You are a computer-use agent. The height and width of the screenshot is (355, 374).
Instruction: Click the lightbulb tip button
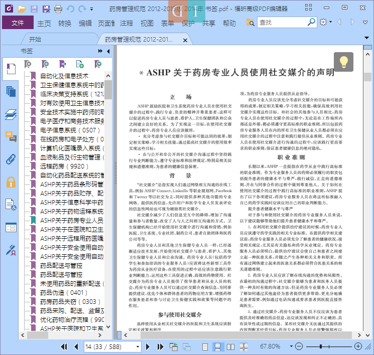tap(343, 62)
